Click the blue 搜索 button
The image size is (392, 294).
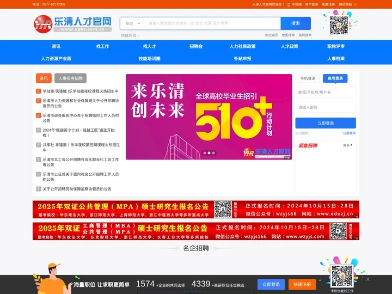296,23
